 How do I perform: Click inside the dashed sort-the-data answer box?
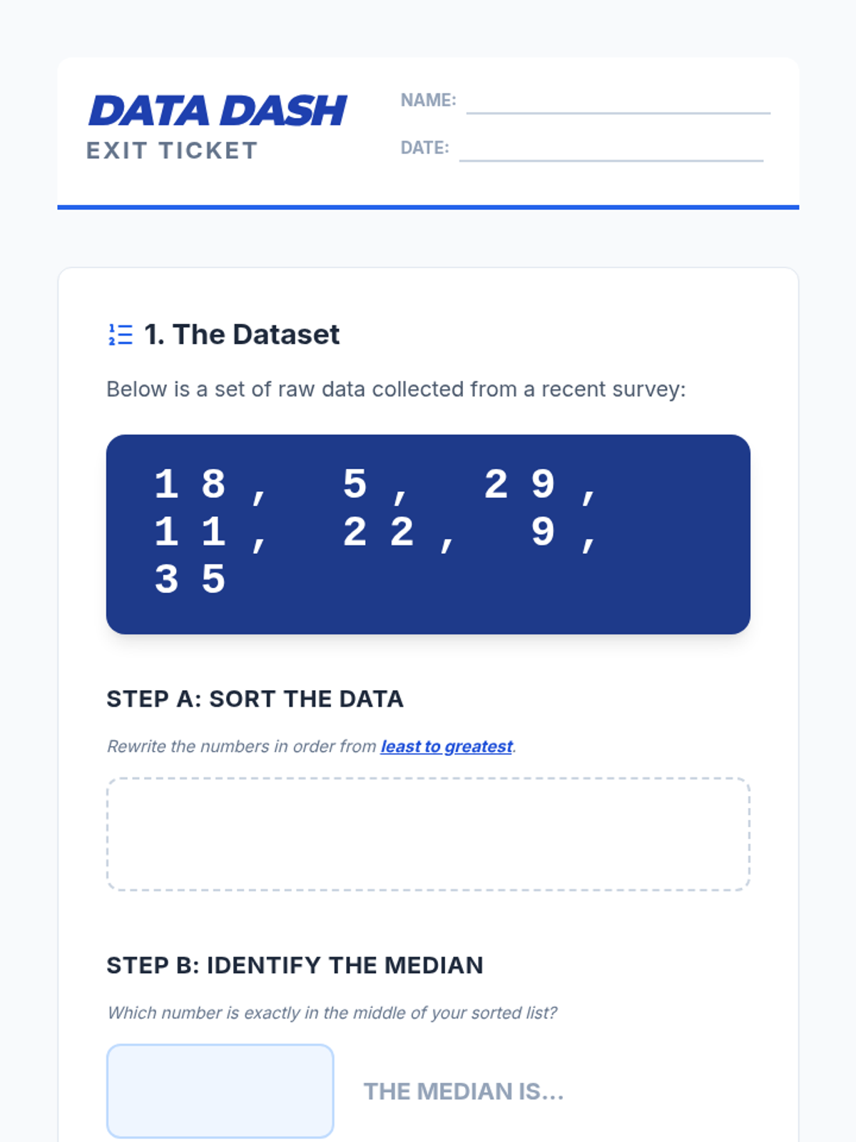coord(428,834)
